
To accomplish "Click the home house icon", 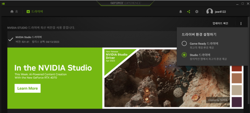I will click(x=12, y=12).
